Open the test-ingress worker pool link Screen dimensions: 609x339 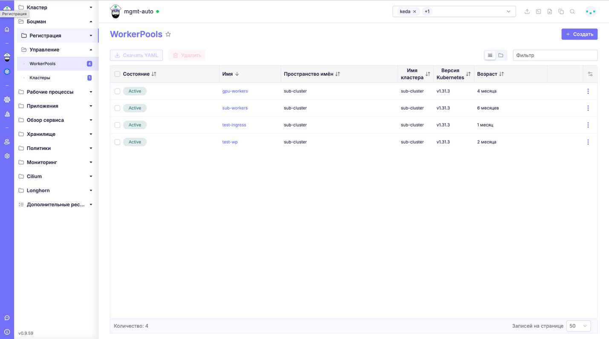(x=234, y=125)
